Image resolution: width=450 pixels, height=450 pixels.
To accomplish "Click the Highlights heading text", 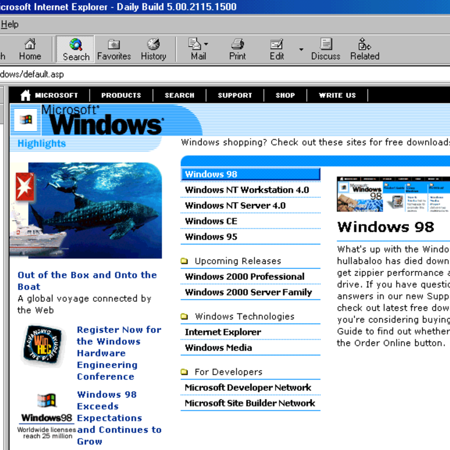I will coord(42,143).
